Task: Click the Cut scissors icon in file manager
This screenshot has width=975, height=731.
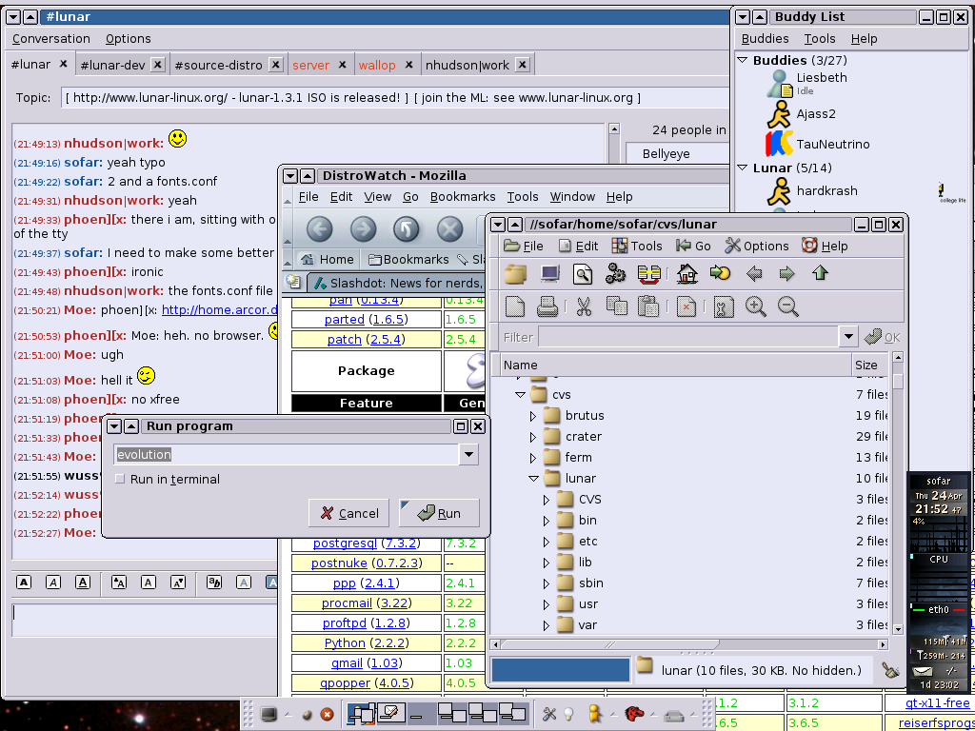Action: [584, 306]
